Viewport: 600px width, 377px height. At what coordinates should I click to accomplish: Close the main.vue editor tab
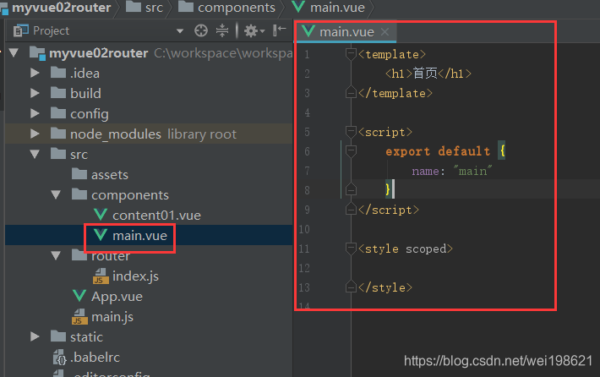[385, 32]
